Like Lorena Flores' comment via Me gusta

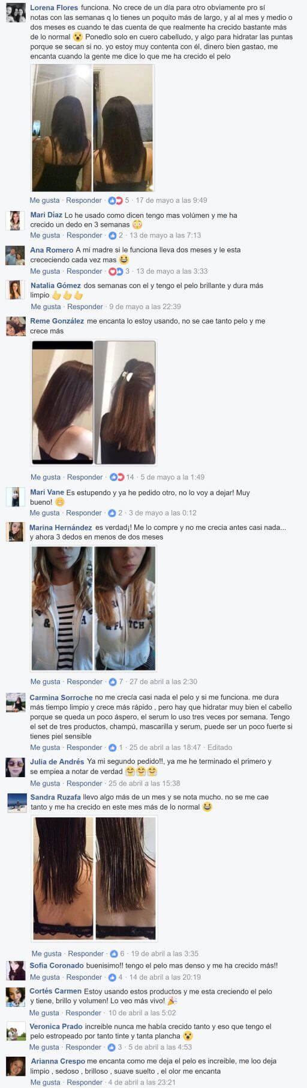point(45,200)
